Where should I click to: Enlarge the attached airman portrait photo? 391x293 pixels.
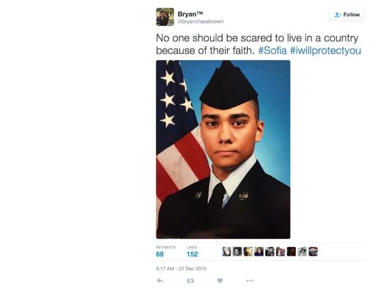(223, 149)
